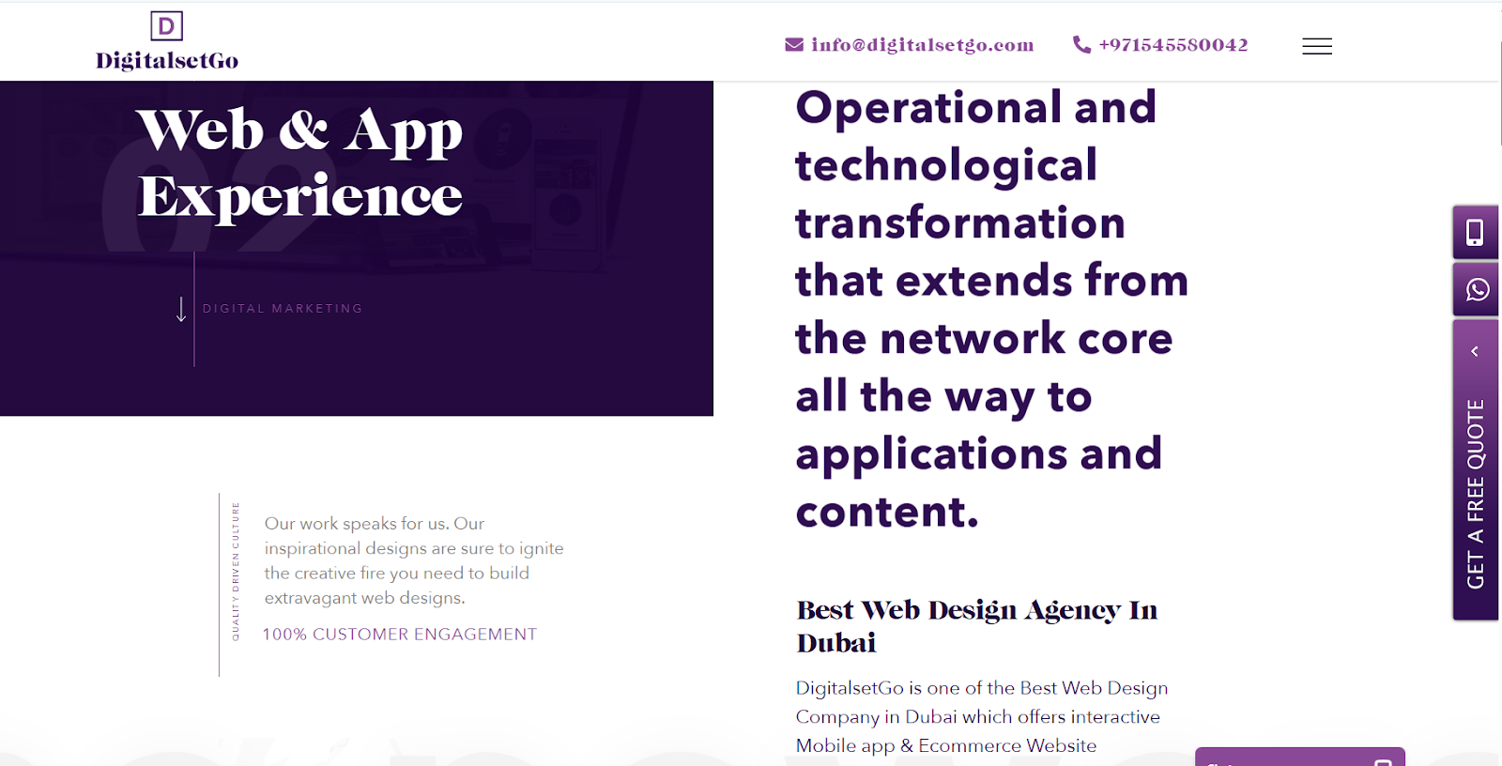This screenshot has width=1502, height=766.
Task: Click the phone handset icon in header
Action: point(1081,45)
